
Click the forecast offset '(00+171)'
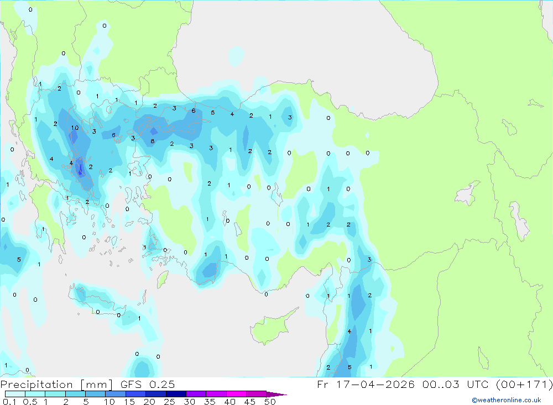[x=524, y=384]
